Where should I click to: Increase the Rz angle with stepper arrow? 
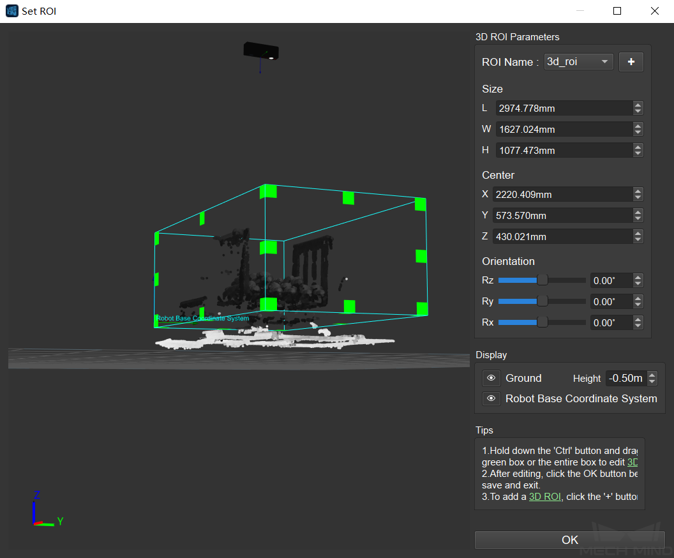pyautogui.click(x=638, y=277)
